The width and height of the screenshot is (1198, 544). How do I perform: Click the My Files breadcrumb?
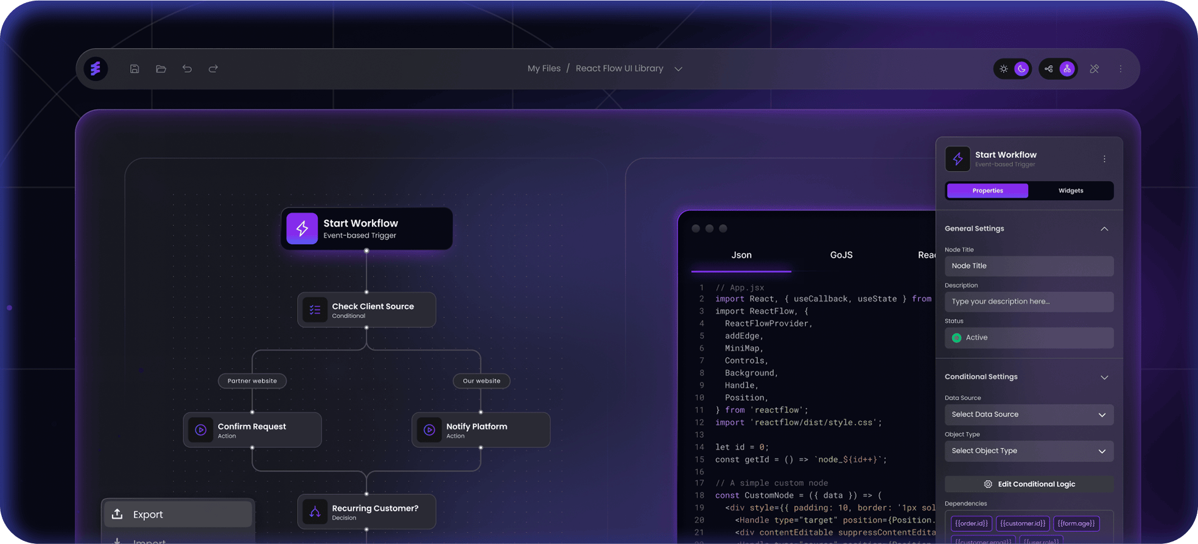click(x=544, y=68)
